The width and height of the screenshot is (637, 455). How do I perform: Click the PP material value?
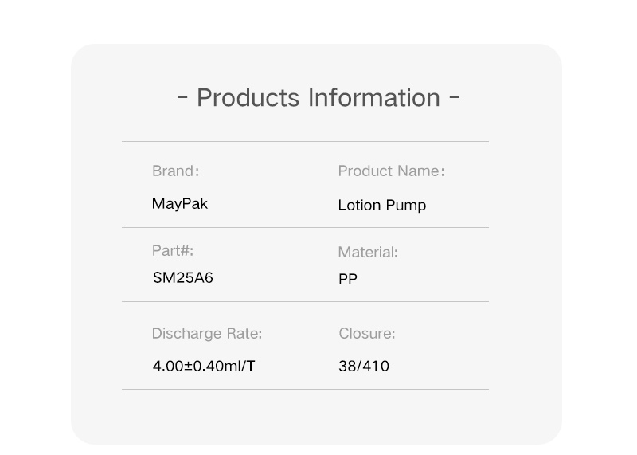(x=348, y=279)
